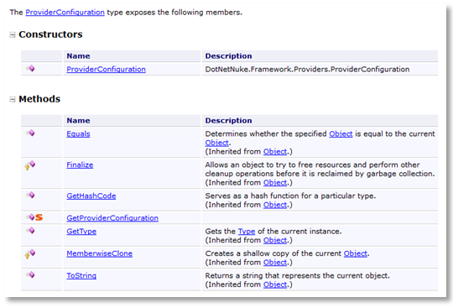Open the GetHashCode method link
The height and width of the screenshot is (308, 453).
[91, 196]
